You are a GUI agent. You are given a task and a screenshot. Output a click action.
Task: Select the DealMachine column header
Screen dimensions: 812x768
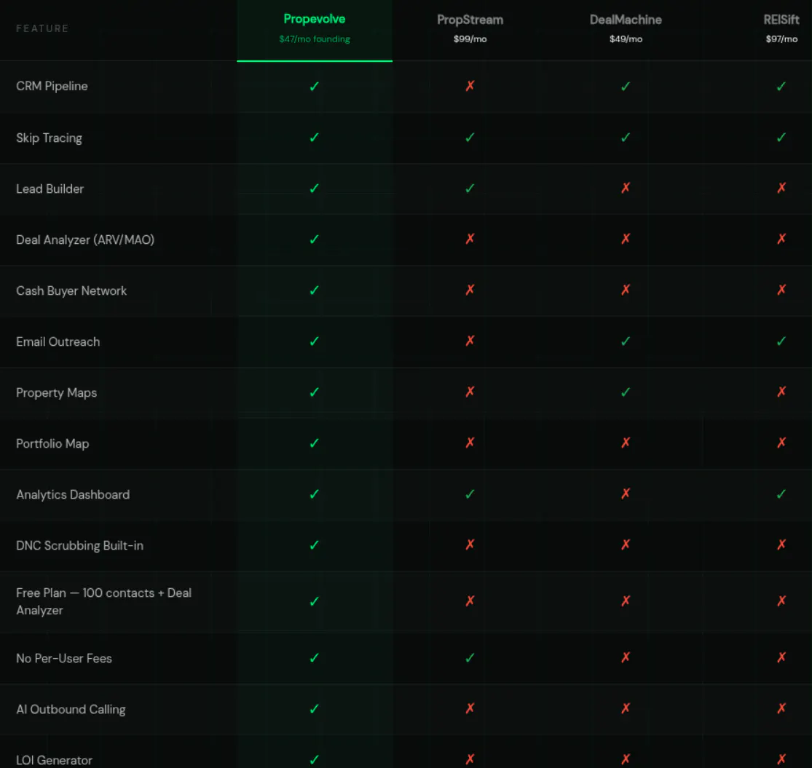pyautogui.click(x=626, y=20)
